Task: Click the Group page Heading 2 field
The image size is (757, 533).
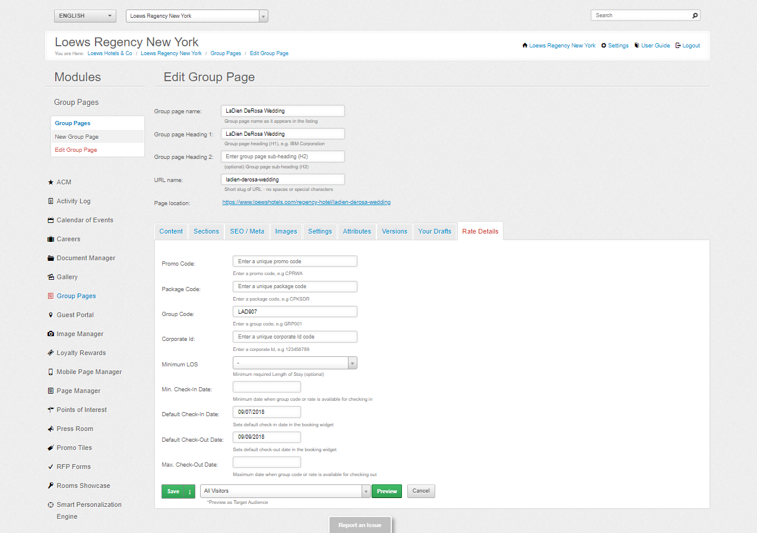Action: [x=283, y=157]
